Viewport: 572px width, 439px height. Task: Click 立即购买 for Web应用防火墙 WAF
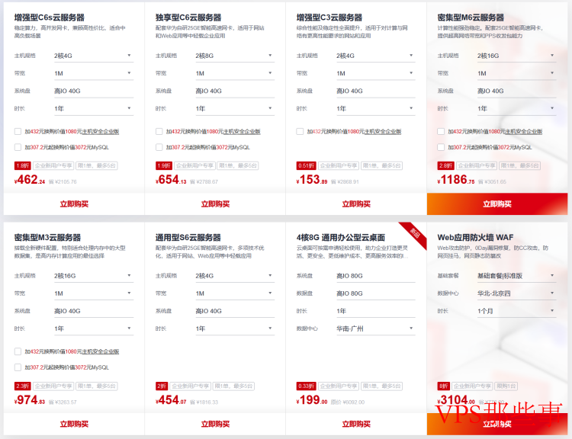pyautogui.click(x=497, y=424)
